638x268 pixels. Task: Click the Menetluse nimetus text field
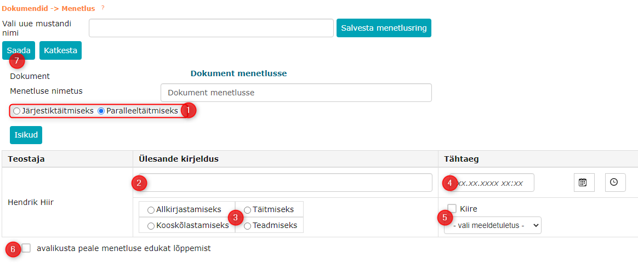click(x=296, y=93)
